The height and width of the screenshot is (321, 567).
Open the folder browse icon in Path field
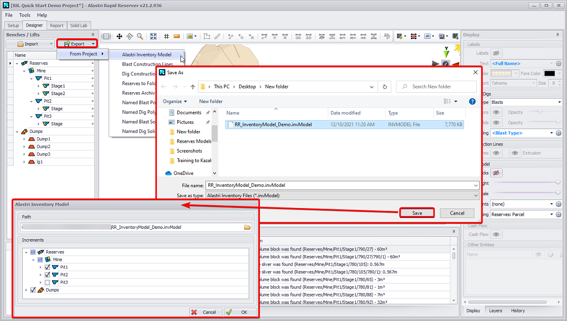click(x=247, y=227)
